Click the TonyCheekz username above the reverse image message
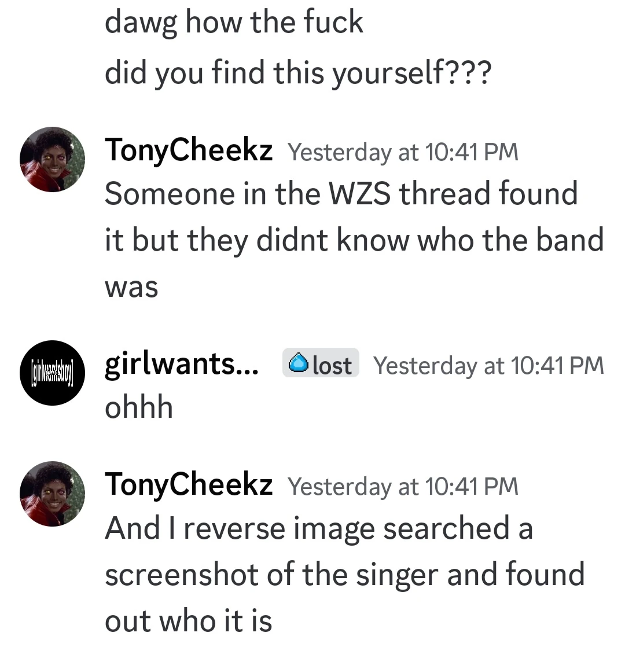This screenshot has height=651, width=625. tap(188, 484)
